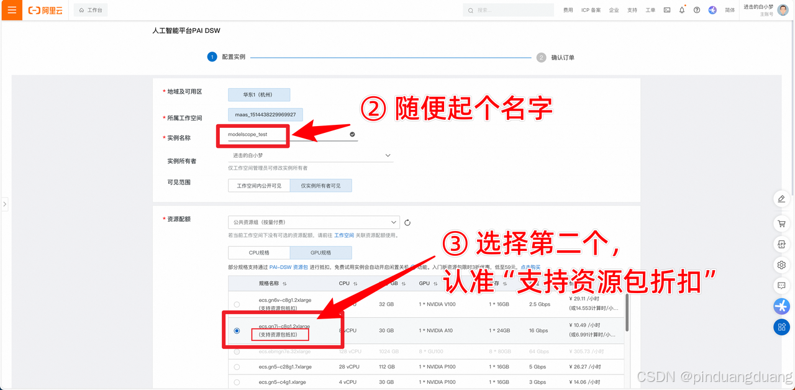Click the '1 * NVIDIA A10' cell

point(436,330)
